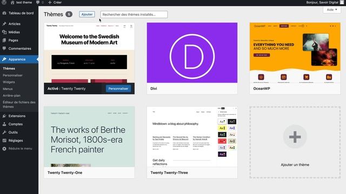Click Bonjour, Savoir Digital account link
346x194 pixels.
pyautogui.click(x=322, y=2)
